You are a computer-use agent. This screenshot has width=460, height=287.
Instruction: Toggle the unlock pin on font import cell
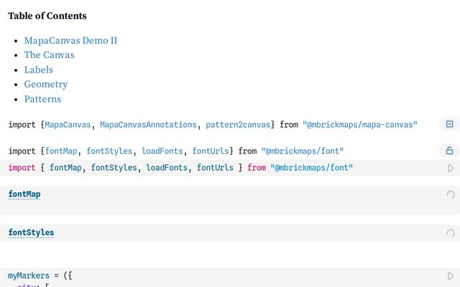pyautogui.click(x=449, y=151)
